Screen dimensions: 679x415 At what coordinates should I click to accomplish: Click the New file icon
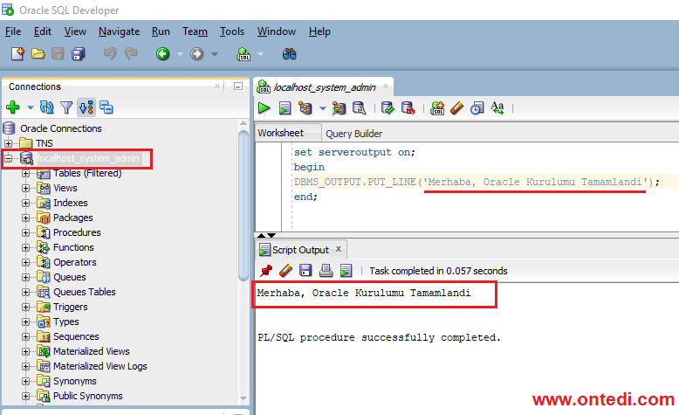point(17,54)
